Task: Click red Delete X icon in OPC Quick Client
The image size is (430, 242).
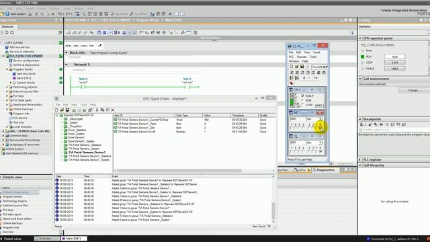Action: 113,110
